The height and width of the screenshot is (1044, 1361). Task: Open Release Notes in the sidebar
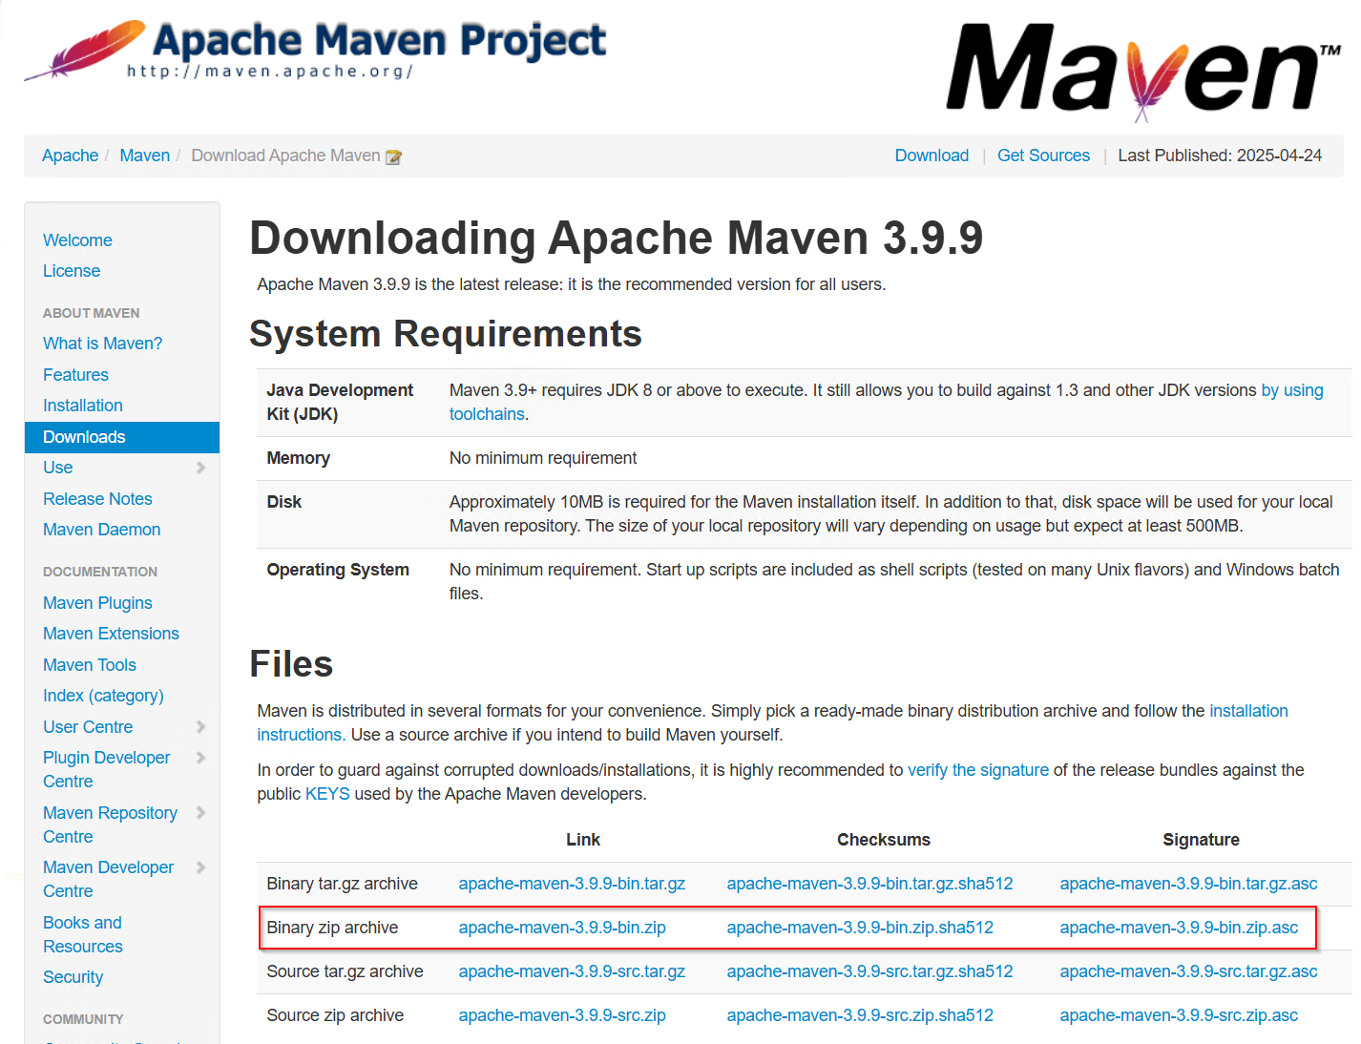coord(97,499)
